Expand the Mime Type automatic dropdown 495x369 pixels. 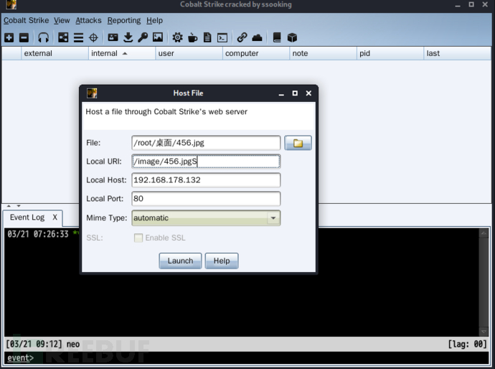click(273, 218)
